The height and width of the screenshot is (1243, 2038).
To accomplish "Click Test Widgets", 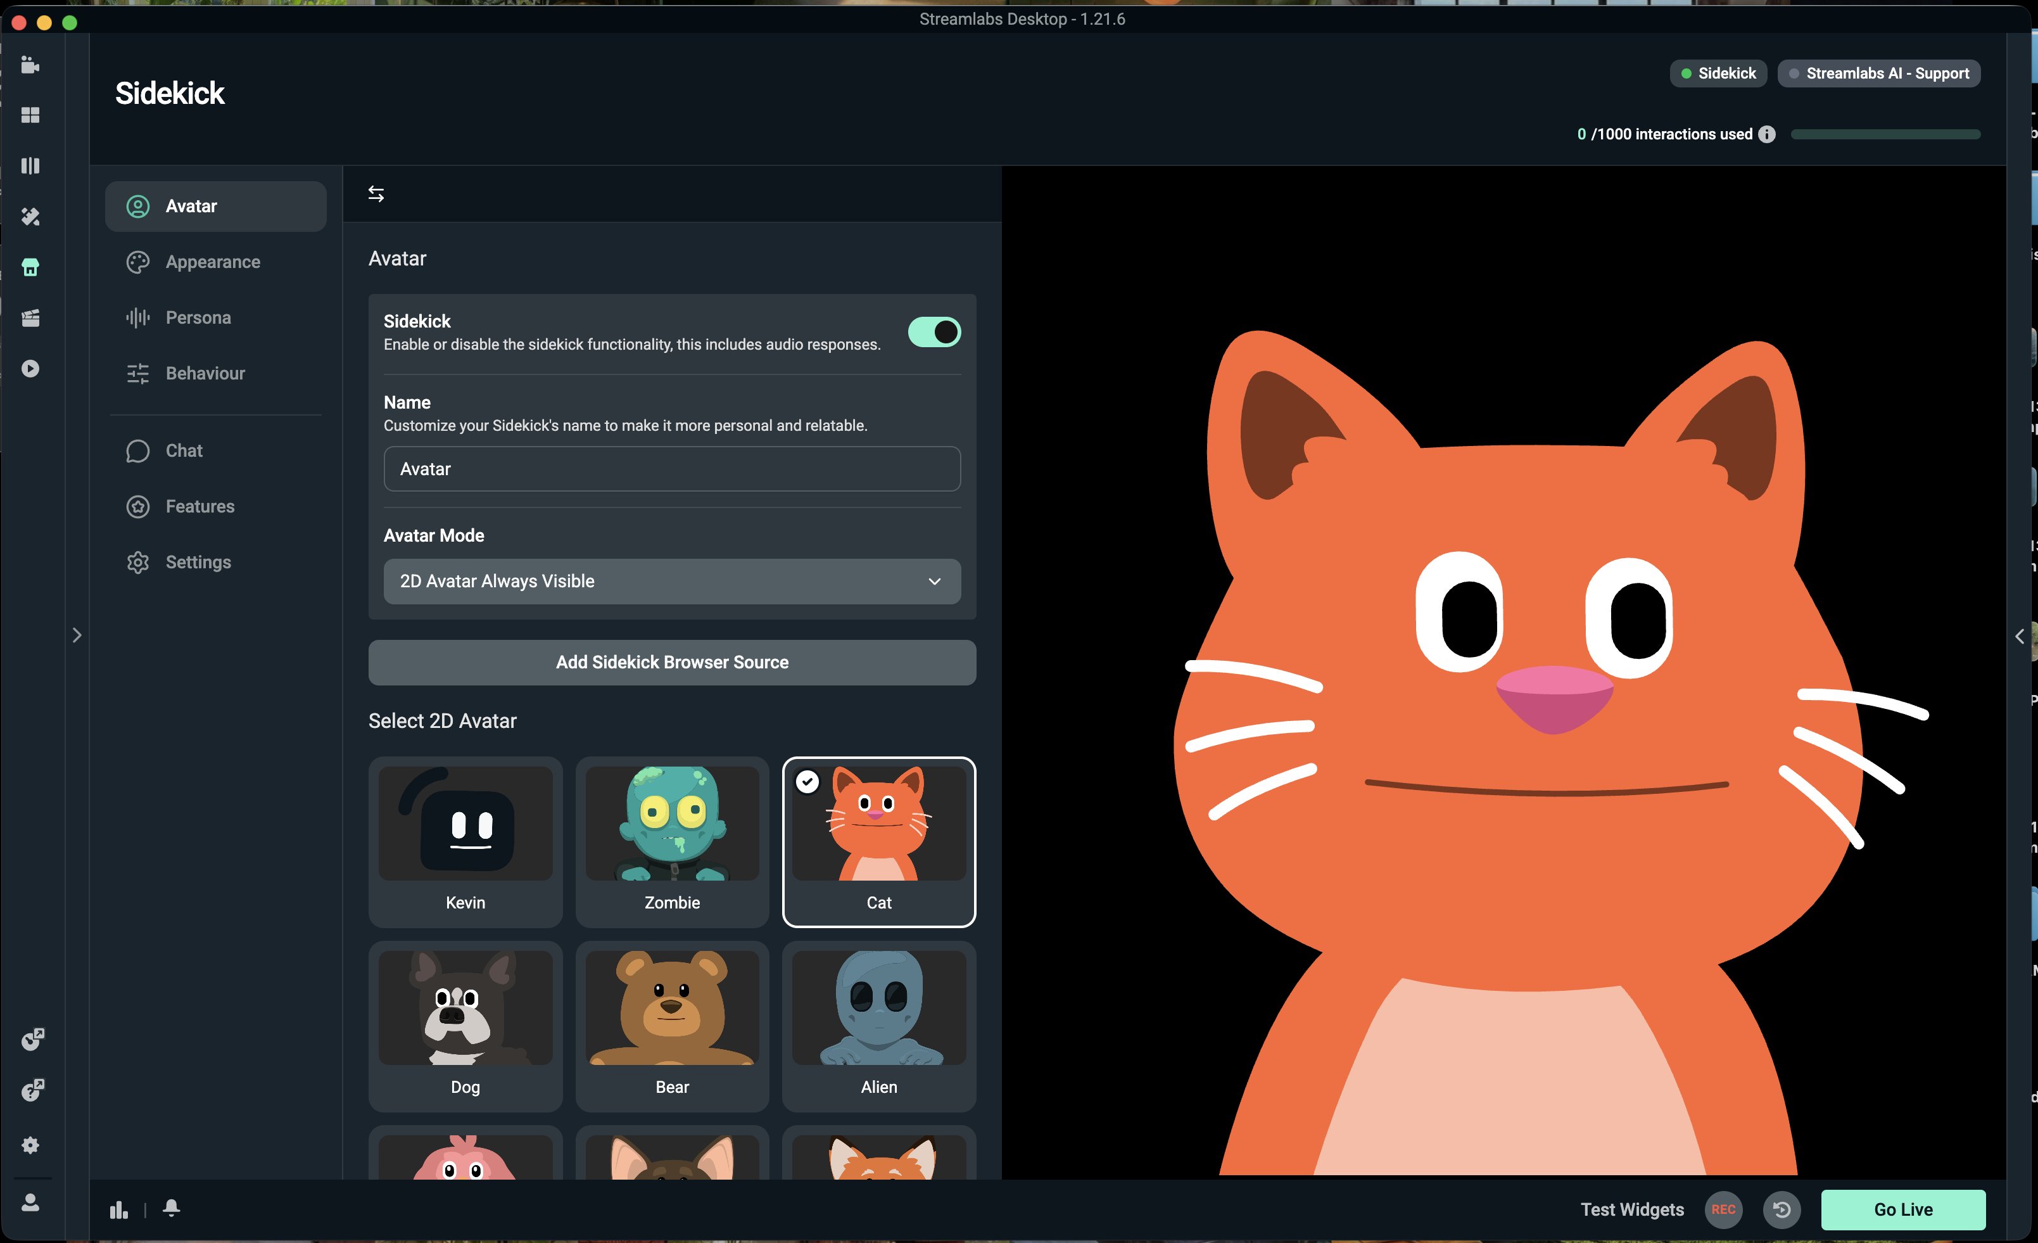I will [1632, 1210].
